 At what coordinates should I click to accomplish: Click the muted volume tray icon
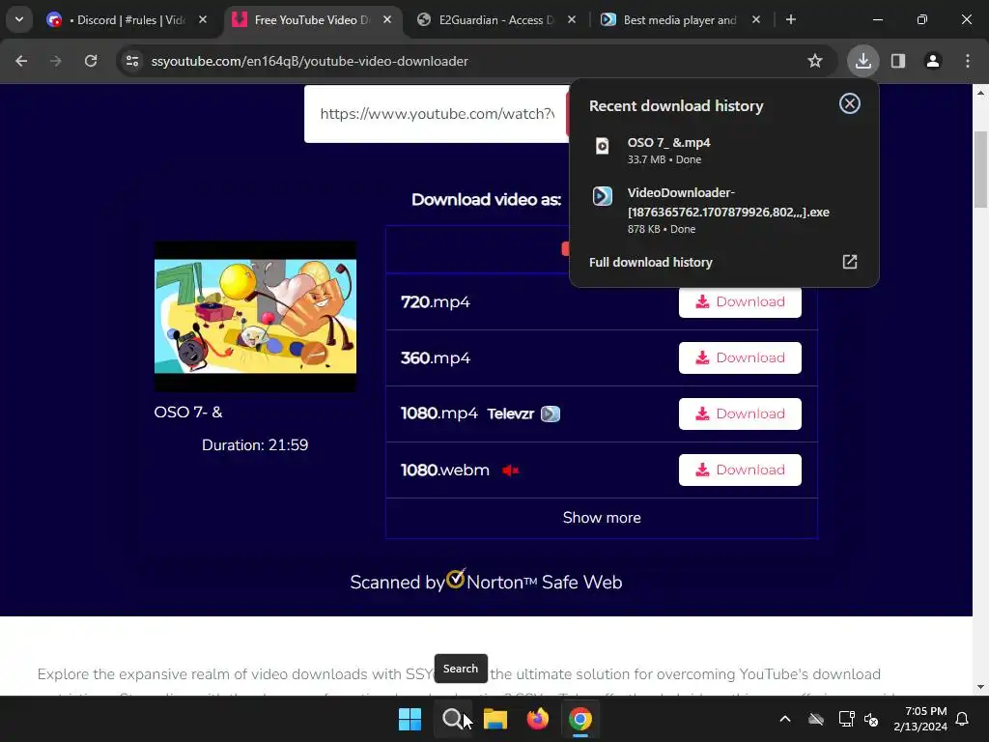[x=871, y=719]
